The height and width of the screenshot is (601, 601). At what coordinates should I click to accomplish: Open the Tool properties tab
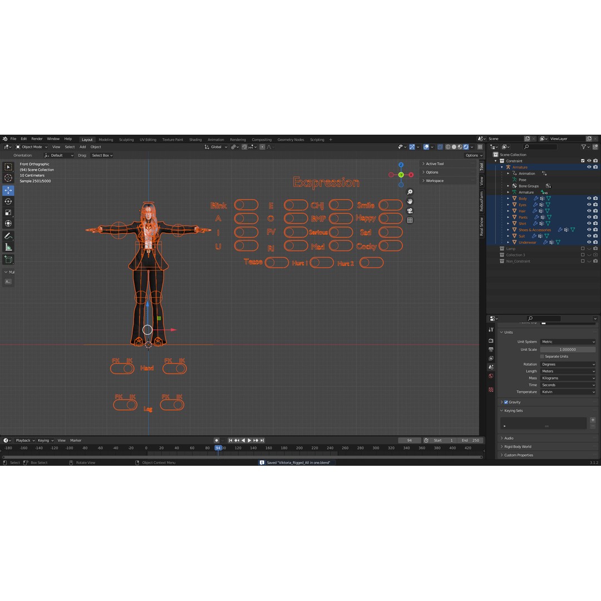coord(491,329)
